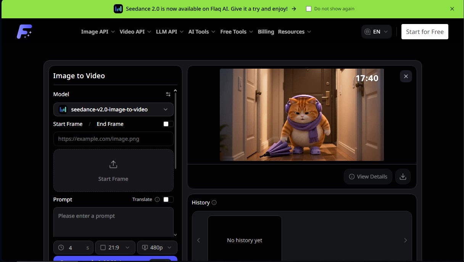Close the cat video preview
Screen dimensions: 464x262
(406, 76)
